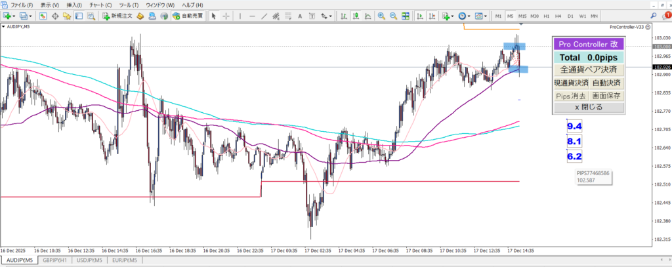Select the crosshair cursor tool
Image resolution: width=672 pixels, height=267 pixels.
tap(224, 16)
